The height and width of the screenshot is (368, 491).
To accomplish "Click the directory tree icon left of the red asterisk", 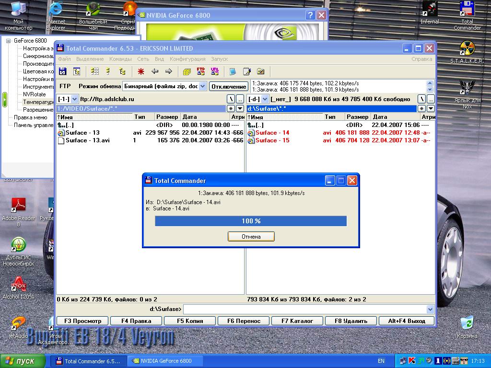I will [122, 72].
